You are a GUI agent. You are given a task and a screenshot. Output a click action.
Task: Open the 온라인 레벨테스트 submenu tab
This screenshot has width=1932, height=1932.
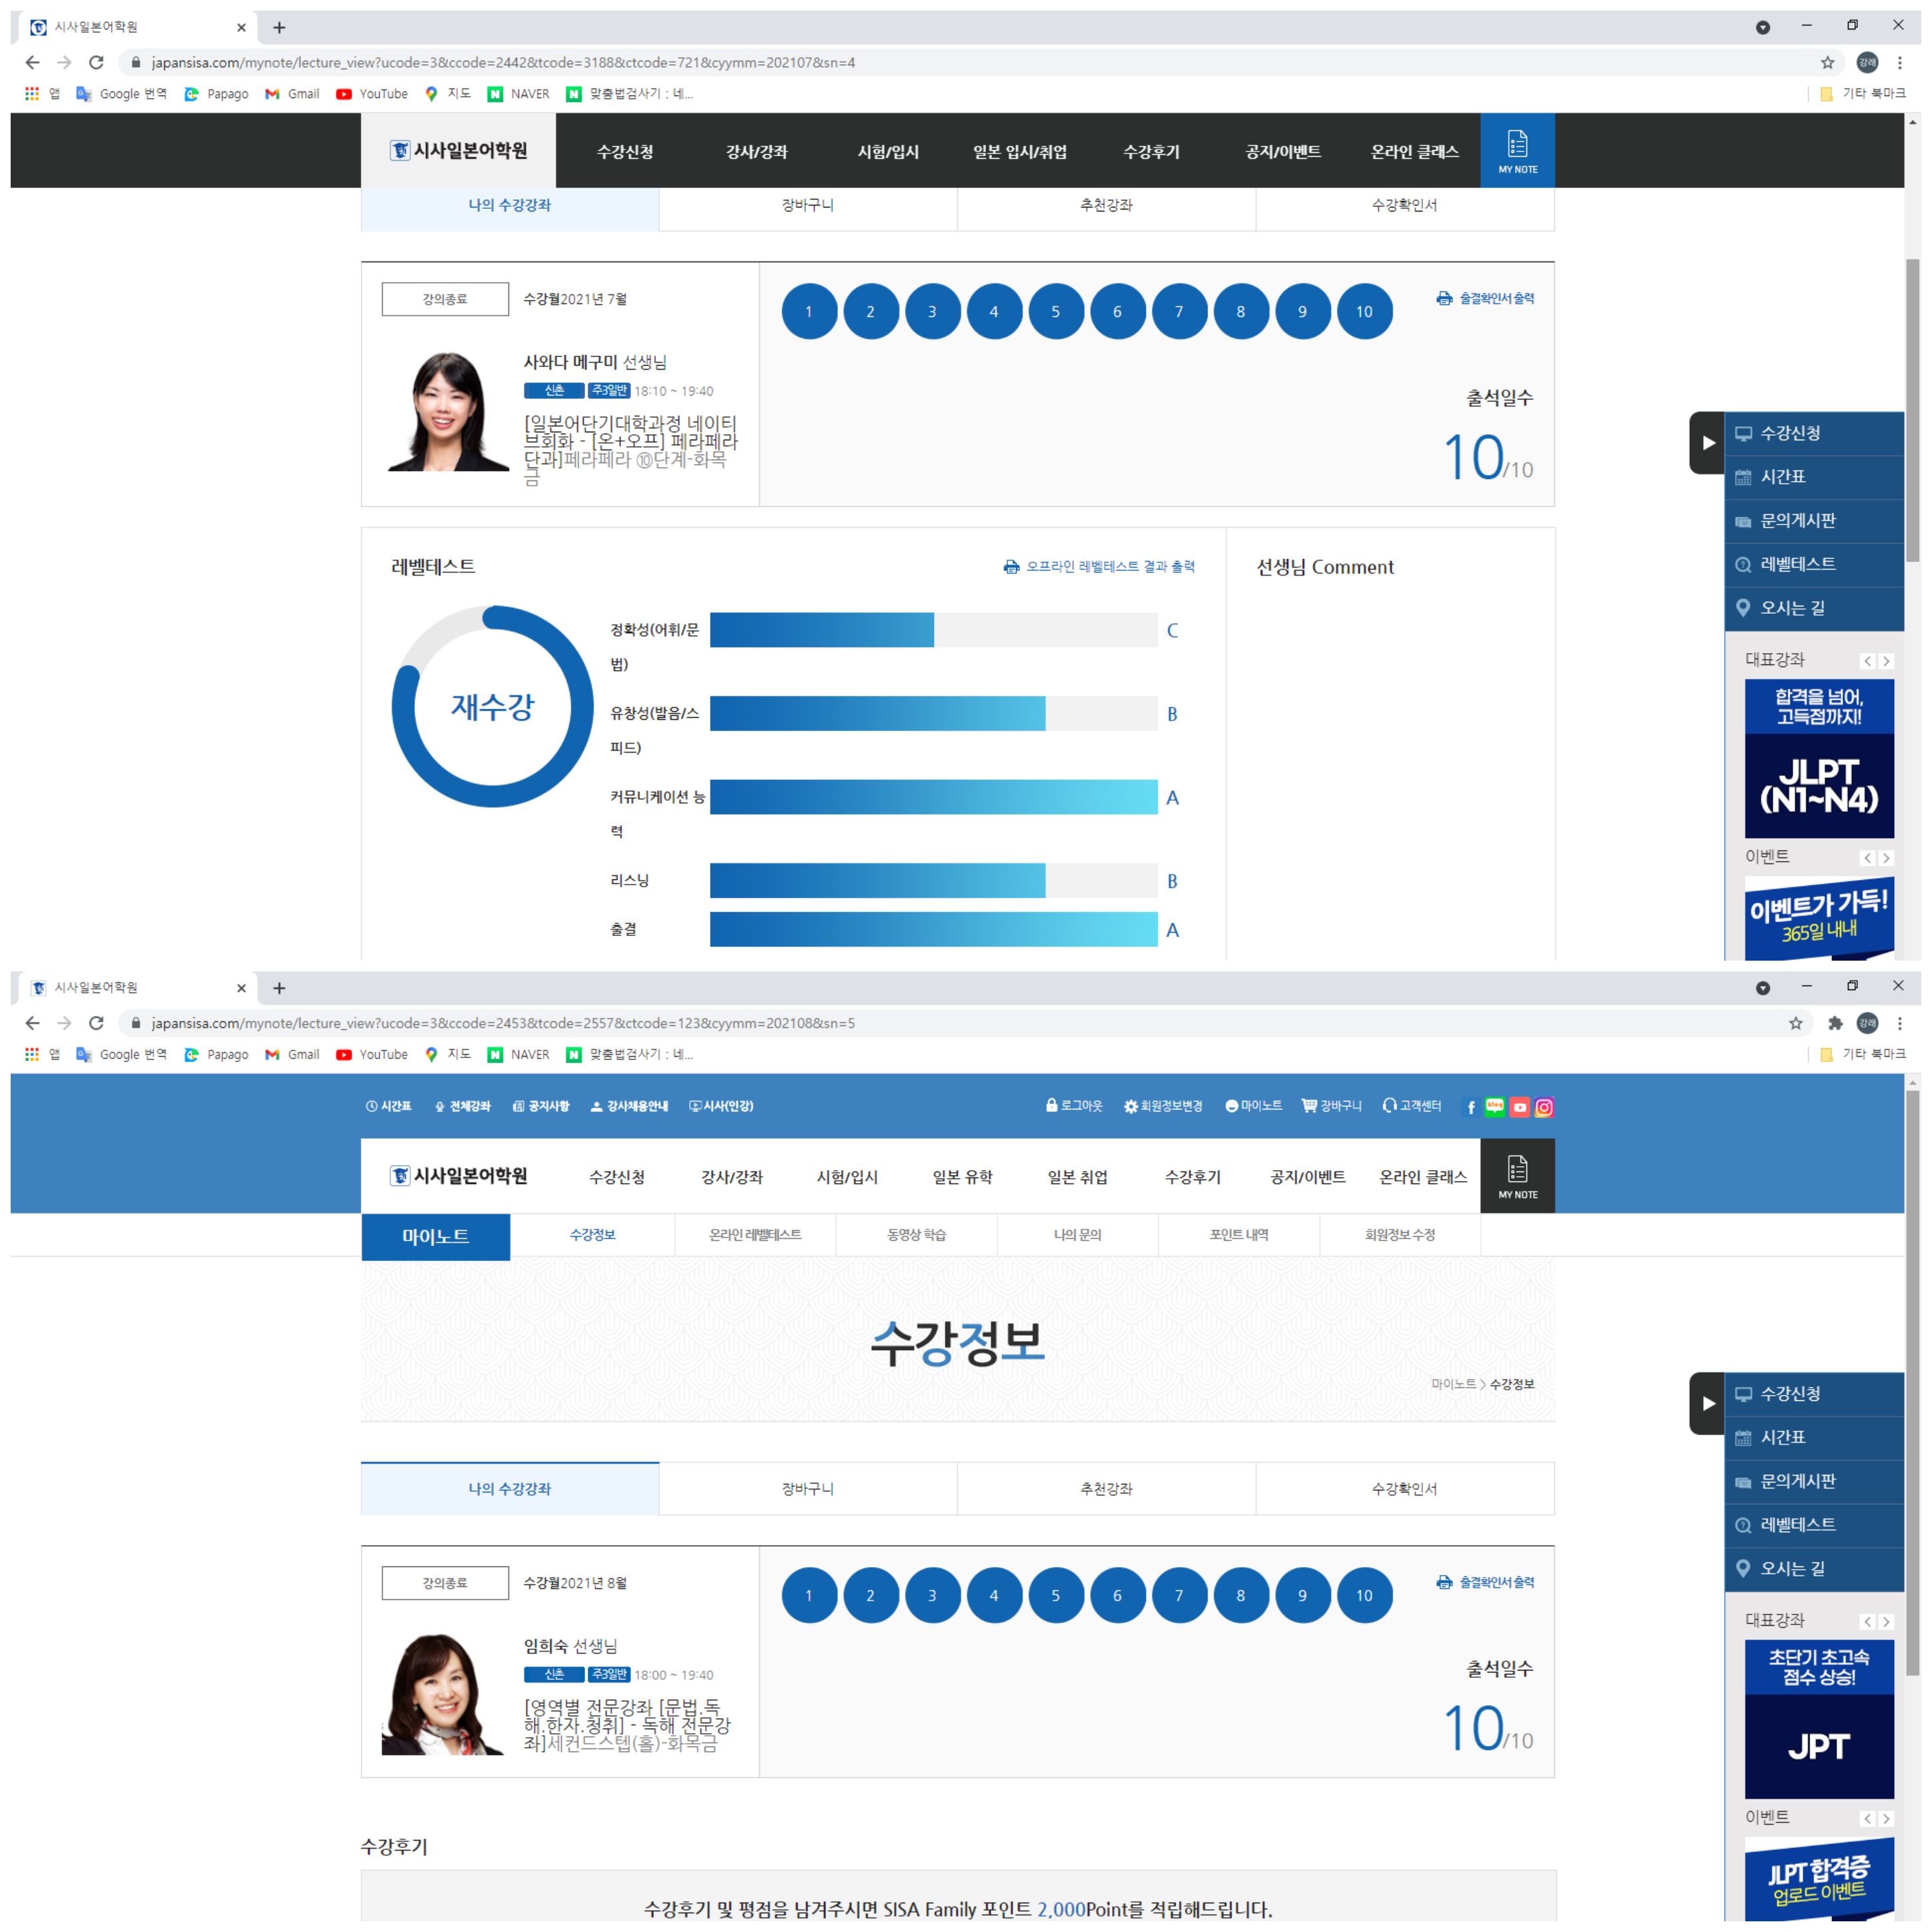[755, 1235]
